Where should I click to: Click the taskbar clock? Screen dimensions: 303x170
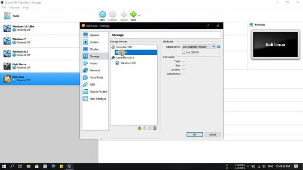[283, 166]
